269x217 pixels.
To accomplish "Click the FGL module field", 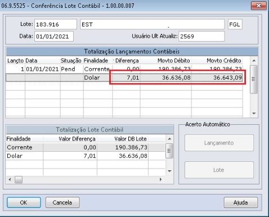I will tap(235, 24).
